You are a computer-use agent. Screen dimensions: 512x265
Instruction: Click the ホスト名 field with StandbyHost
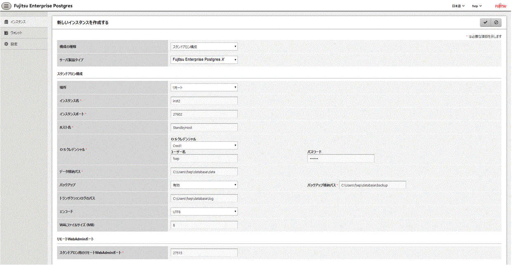coord(204,128)
